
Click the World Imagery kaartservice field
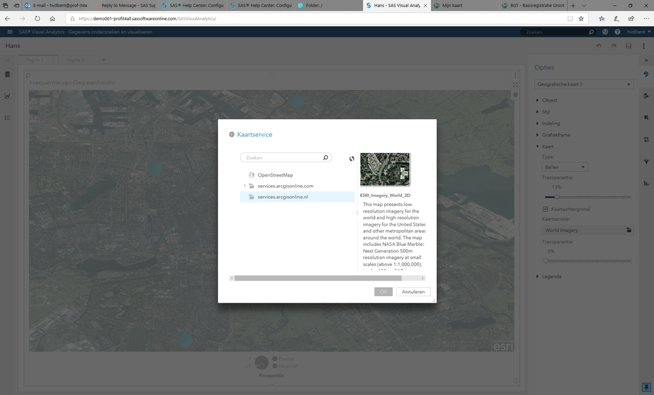tap(583, 230)
